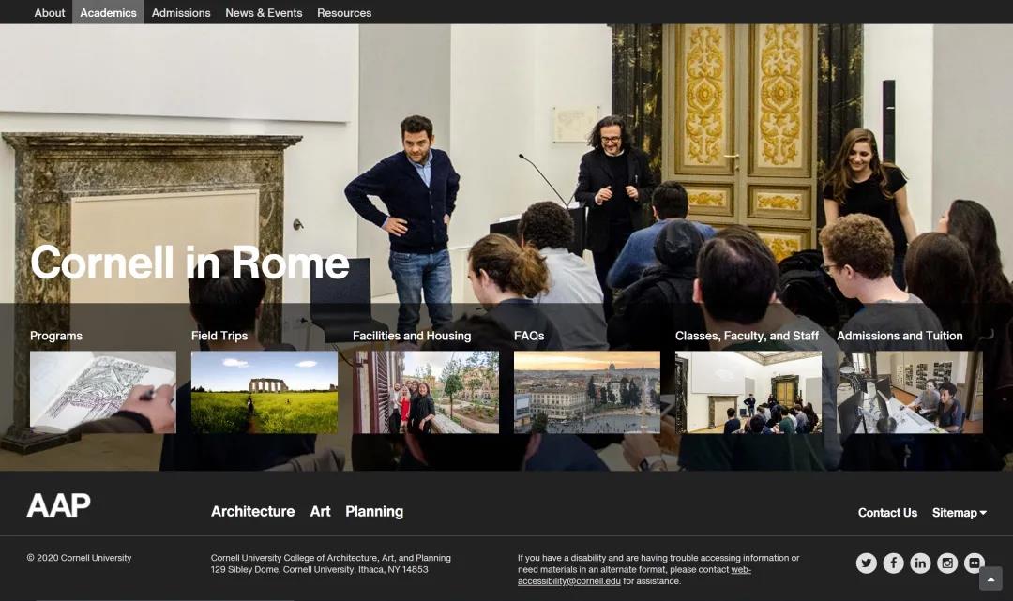Click the Admissions and Tuition studio thumbnail
This screenshot has width=1013, height=601.
click(910, 392)
